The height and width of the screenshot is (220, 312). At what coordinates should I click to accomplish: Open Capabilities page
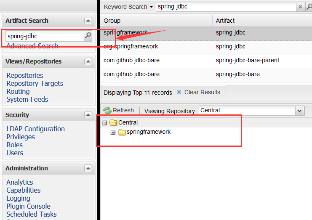pyautogui.click(x=24, y=191)
